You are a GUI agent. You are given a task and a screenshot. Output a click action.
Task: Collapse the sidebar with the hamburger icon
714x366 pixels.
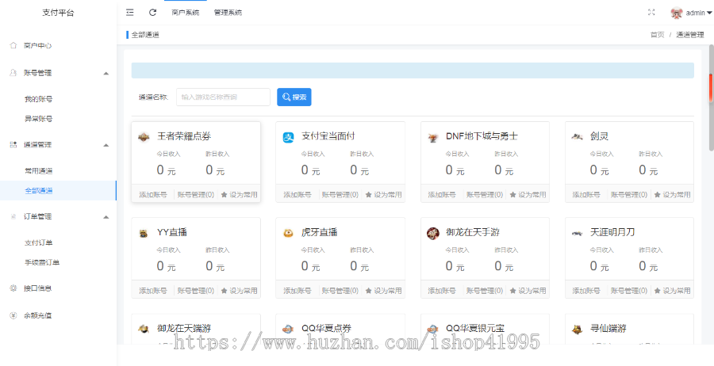130,13
